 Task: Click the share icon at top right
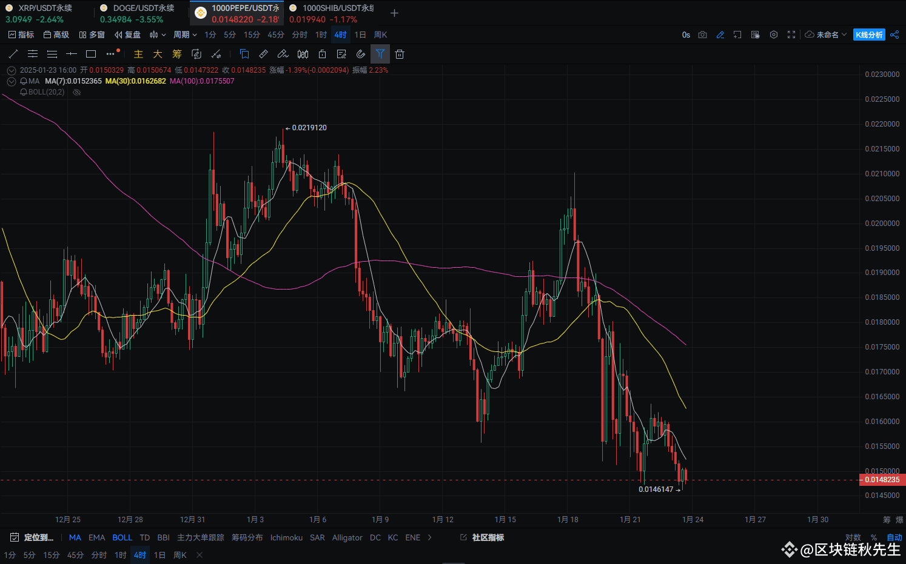(894, 35)
